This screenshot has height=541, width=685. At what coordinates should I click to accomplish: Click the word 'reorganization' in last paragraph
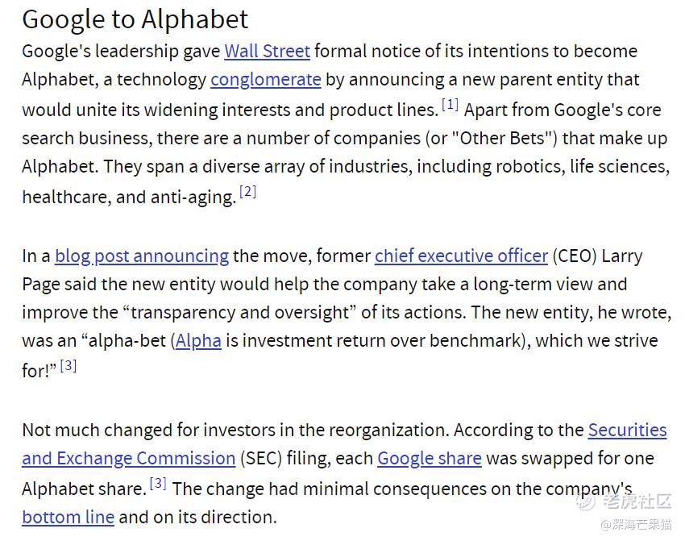coord(388,431)
